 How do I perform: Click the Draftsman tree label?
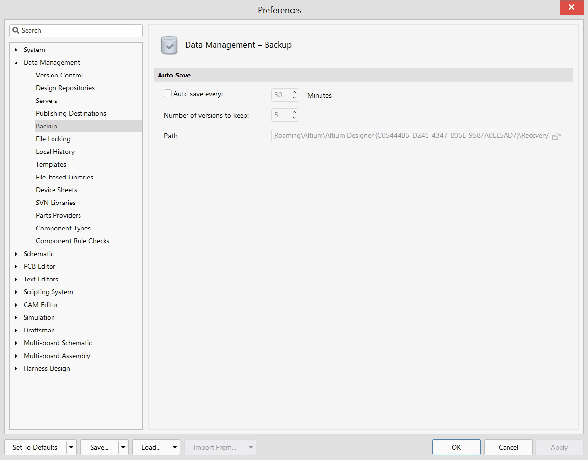(x=39, y=330)
